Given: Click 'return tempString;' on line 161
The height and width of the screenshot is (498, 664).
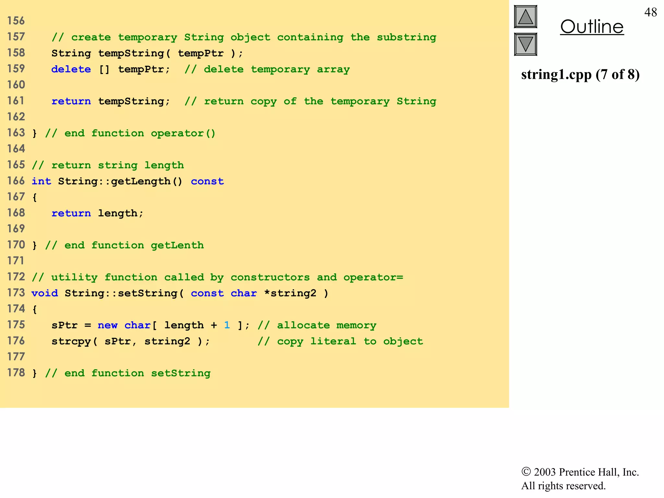Looking at the screenshot, I should (111, 101).
